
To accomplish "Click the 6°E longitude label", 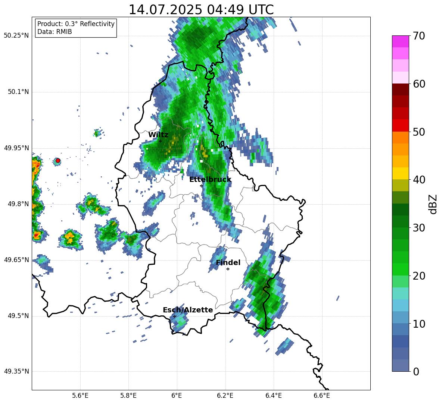I will point(177,396).
